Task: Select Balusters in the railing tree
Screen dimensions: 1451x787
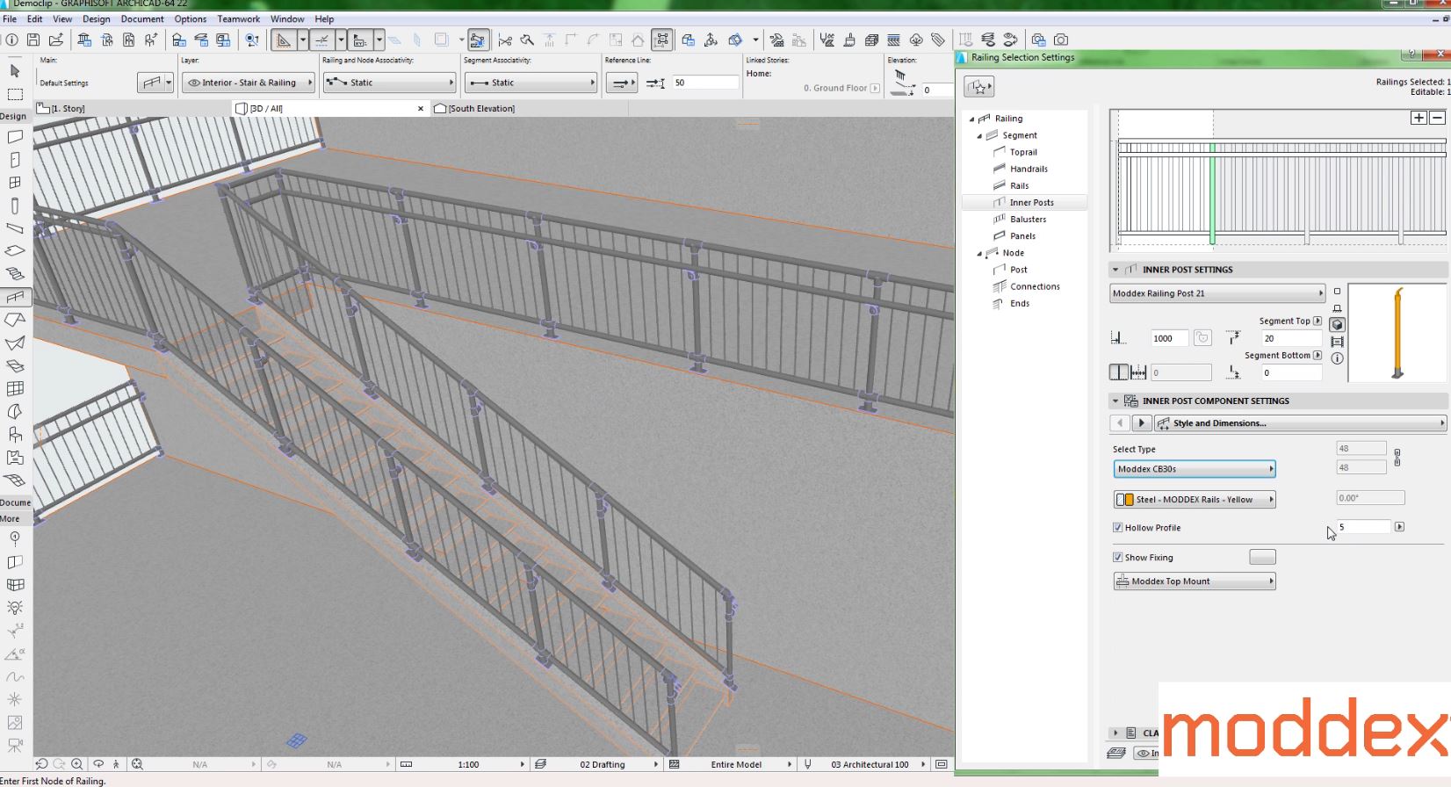Action: coord(1028,220)
